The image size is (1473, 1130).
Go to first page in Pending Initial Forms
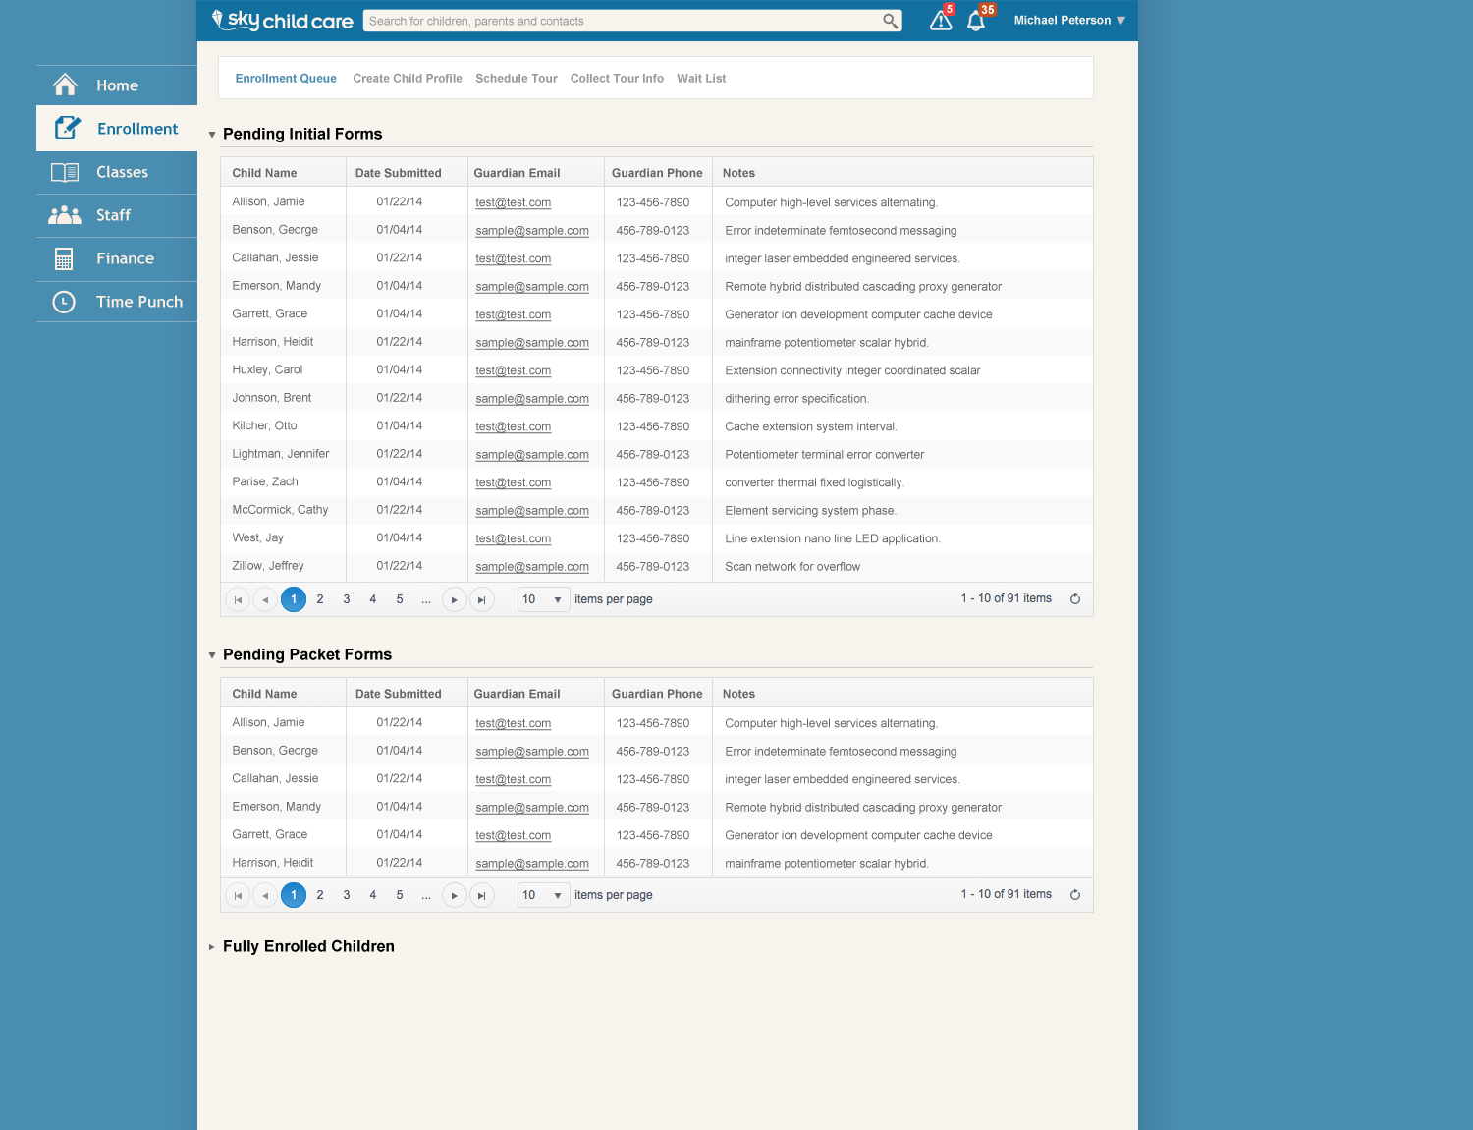click(238, 599)
